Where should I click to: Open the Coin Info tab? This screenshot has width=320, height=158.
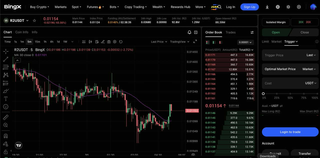pos(22,32)
